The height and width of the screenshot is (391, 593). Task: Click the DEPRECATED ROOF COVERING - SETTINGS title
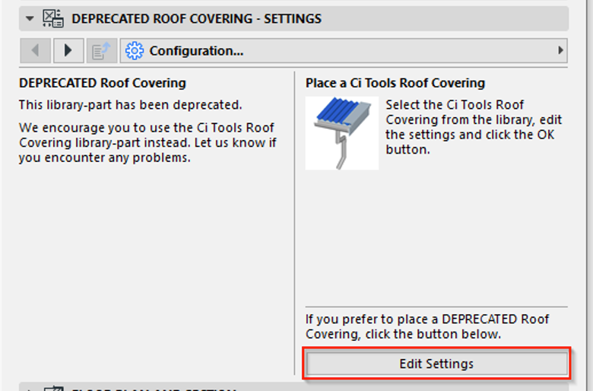click(196, 18)
